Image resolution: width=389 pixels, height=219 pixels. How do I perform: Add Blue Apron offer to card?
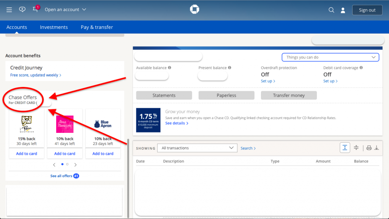tap(103, 154)
